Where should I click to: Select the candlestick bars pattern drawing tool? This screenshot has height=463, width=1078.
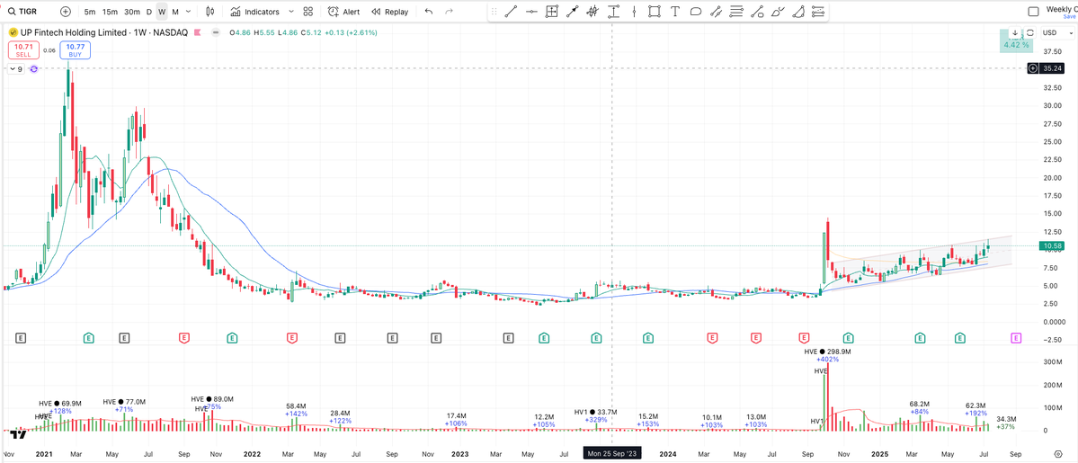pyautogui.click(x=592, y=12)
